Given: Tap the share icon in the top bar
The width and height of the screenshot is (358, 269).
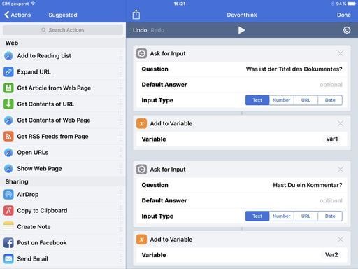Looking at the screenshot, I should (x=136, y=15).
